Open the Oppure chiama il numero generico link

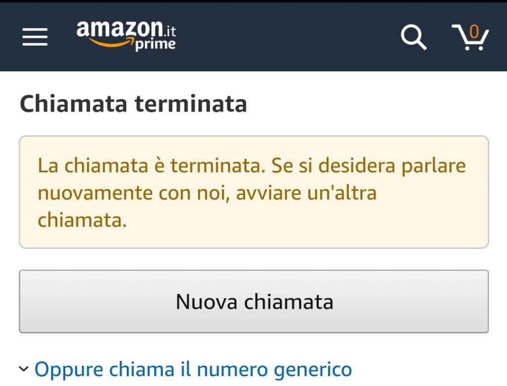click(193, 369)
